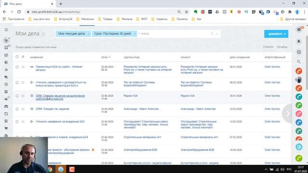Click the favorite star next to Мои дела
Screen dimensions: 308x173
(x=43, y=34)
